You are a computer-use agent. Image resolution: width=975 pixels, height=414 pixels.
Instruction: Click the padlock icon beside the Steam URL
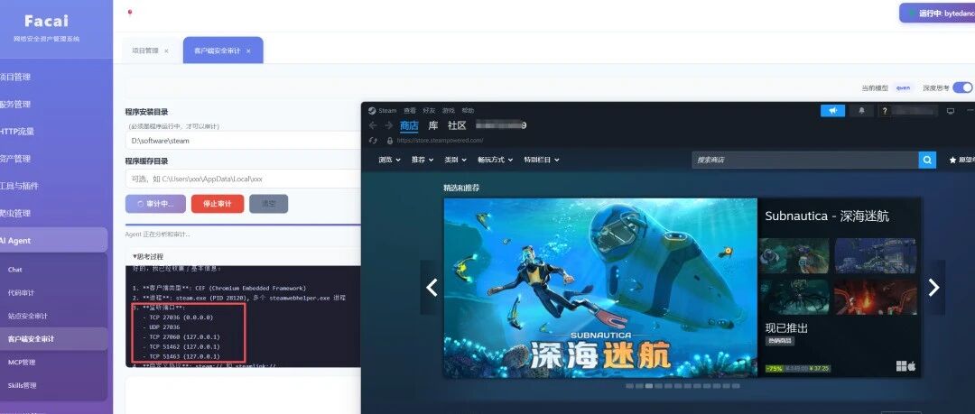coord(390,141)
